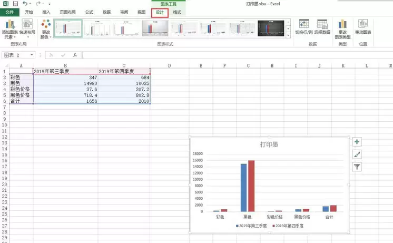
Task: Open the 文件 (File) tab
Action: tap(9, 12)
